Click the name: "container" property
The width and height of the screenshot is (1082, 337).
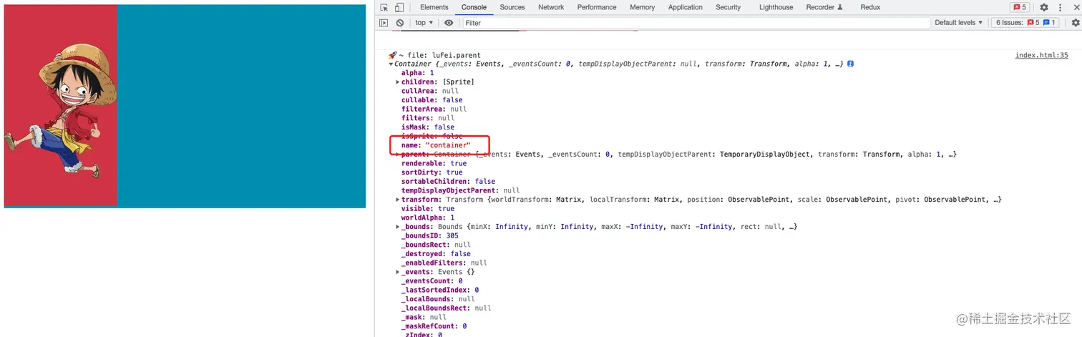point(436,145)
